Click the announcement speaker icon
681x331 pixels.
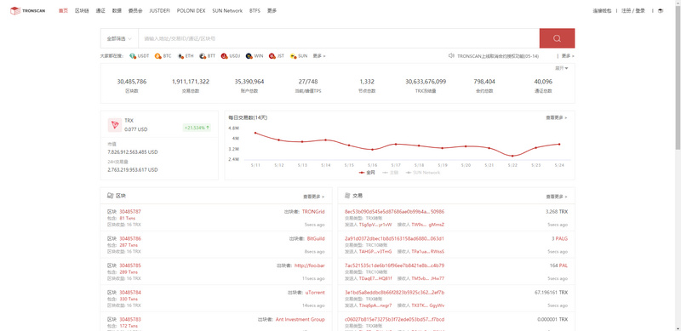coord(451,55)
